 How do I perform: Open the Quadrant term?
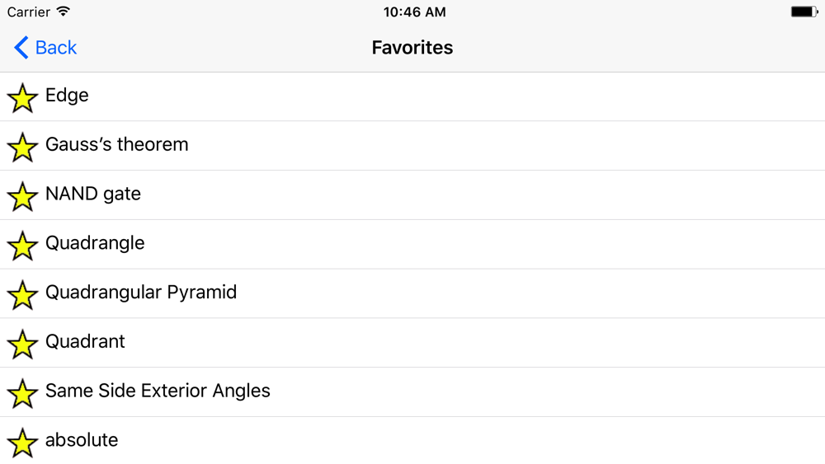click(x=412, y=343)
